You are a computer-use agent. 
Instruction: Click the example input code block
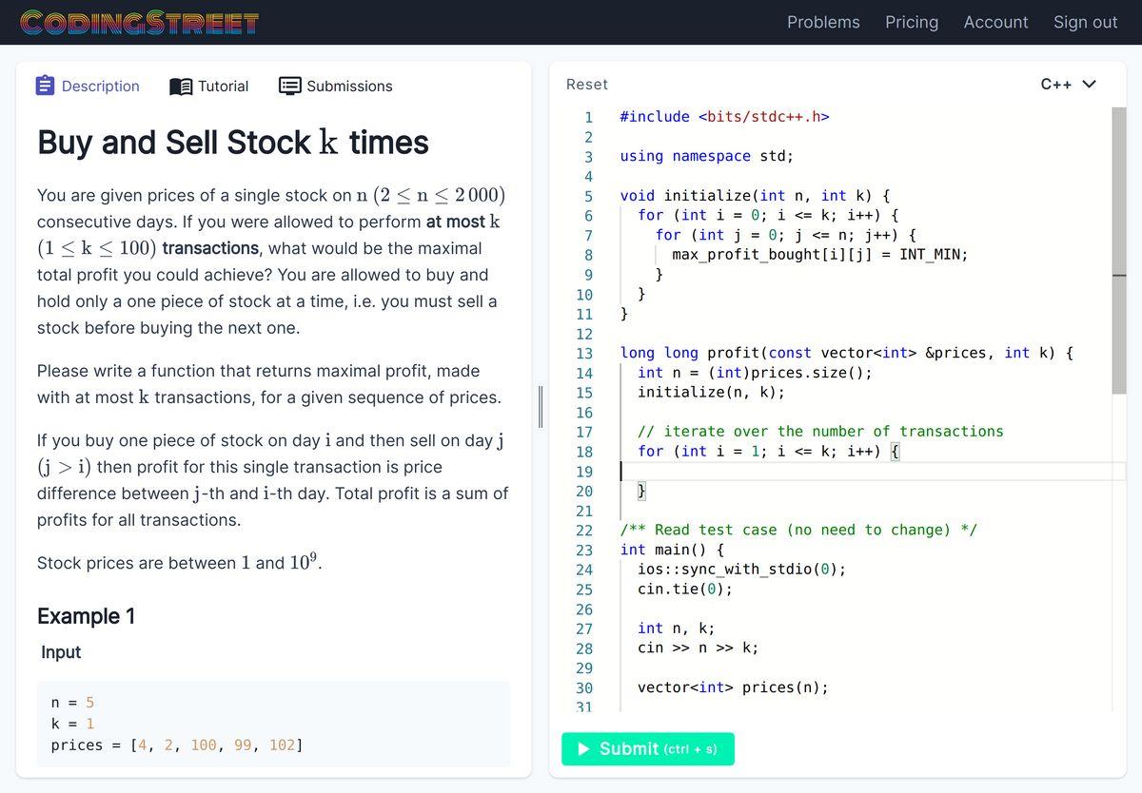(x=273, y=725)
